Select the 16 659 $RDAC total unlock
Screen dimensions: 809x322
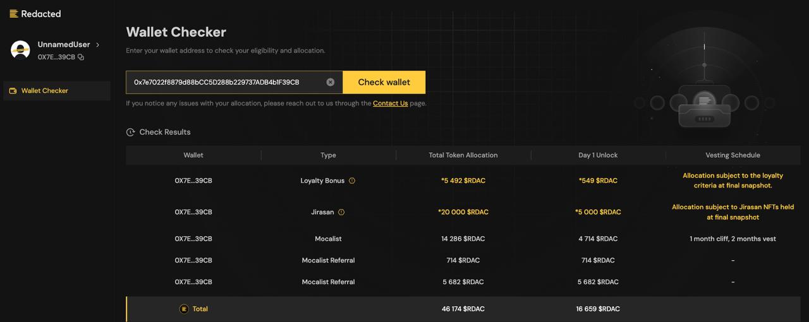(598, 309)
